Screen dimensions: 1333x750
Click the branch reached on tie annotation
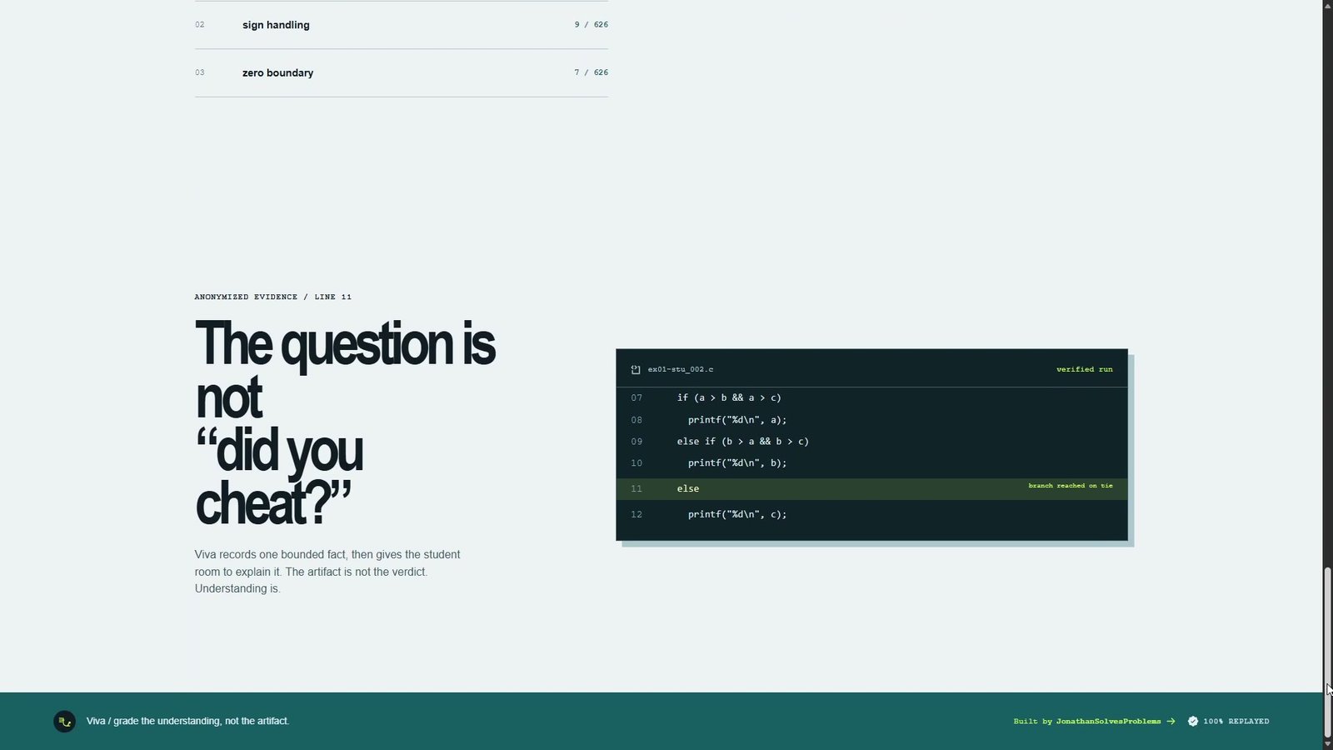(1071, 486)
